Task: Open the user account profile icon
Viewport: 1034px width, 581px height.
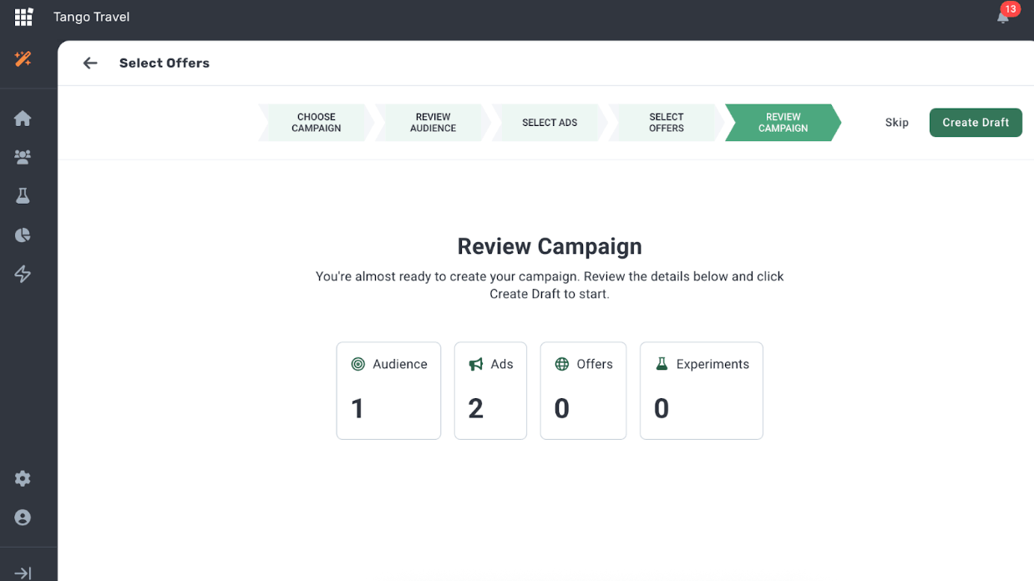Action: click(23, 518)
